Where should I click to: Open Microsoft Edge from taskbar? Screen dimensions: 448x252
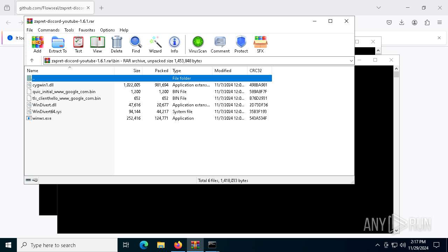144,245
